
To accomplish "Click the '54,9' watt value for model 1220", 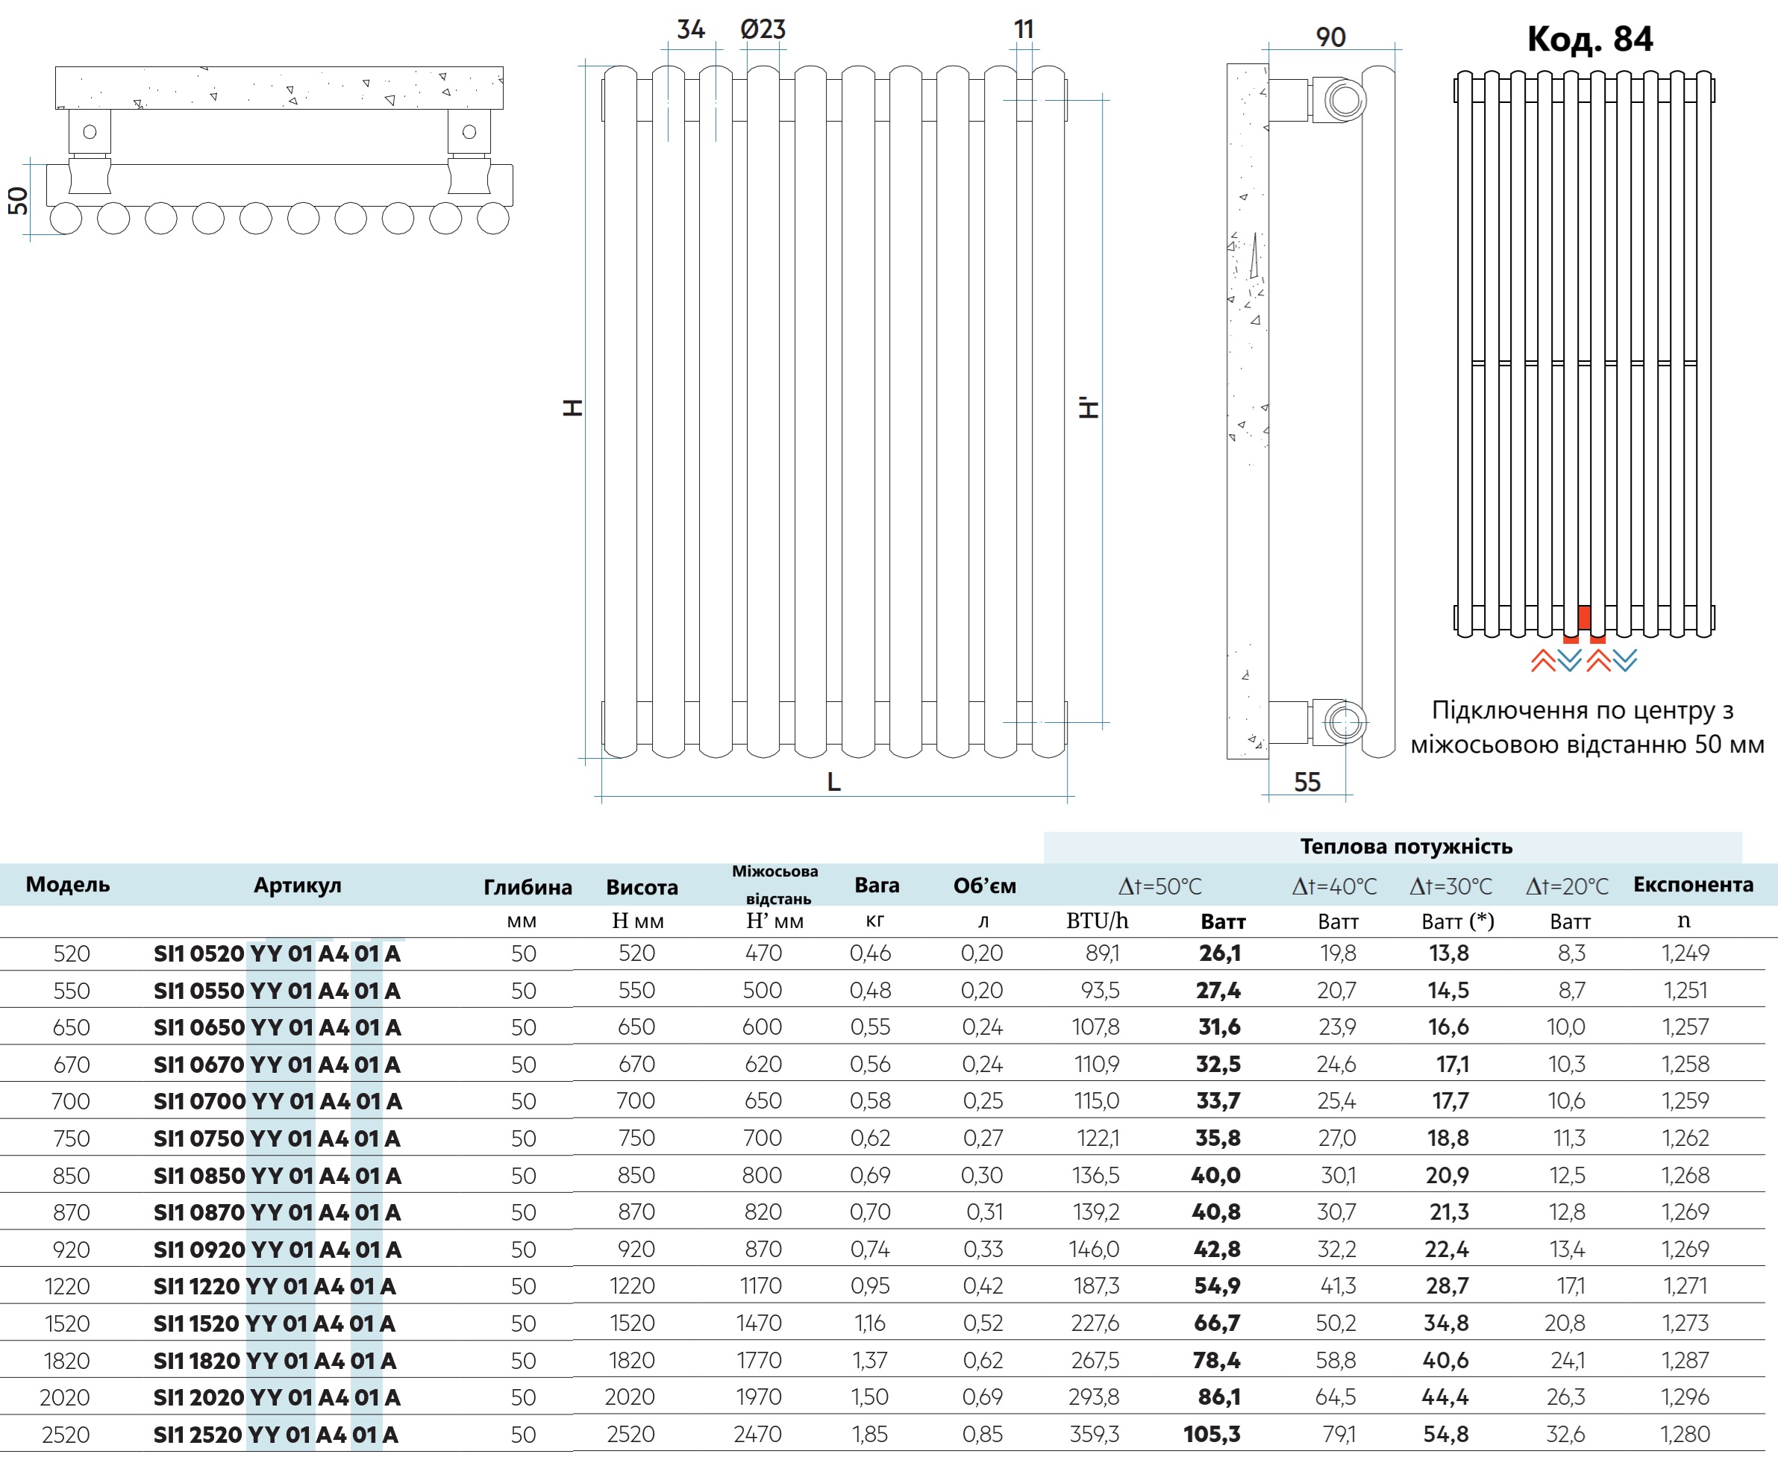I will coord(1217,1286).
